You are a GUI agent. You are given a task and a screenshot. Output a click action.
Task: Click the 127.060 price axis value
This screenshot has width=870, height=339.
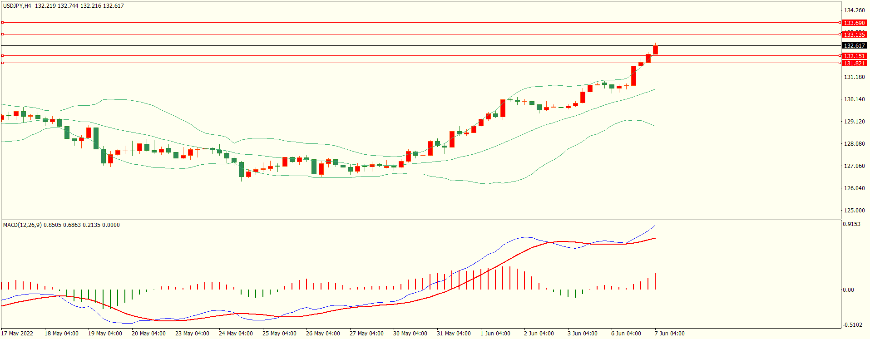point(854,166)
